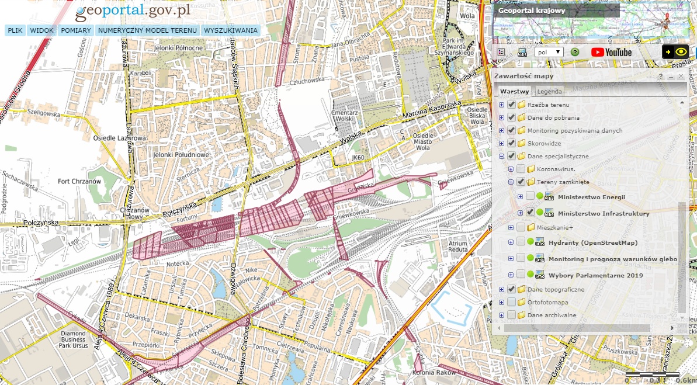Click green status dot for Wybory Parlamentarne 2019

pyautogui.click(x=530, y=275)
